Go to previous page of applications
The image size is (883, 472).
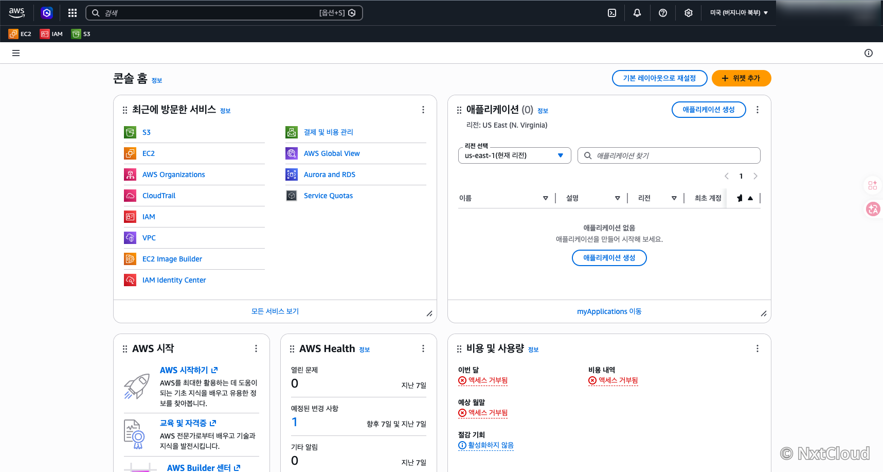tap(727, 176)
